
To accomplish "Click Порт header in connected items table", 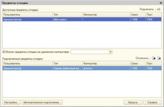I will 153,64.
